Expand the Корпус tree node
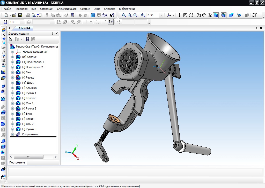The width and height of the screenshot is (265, 188). (12, 57)
